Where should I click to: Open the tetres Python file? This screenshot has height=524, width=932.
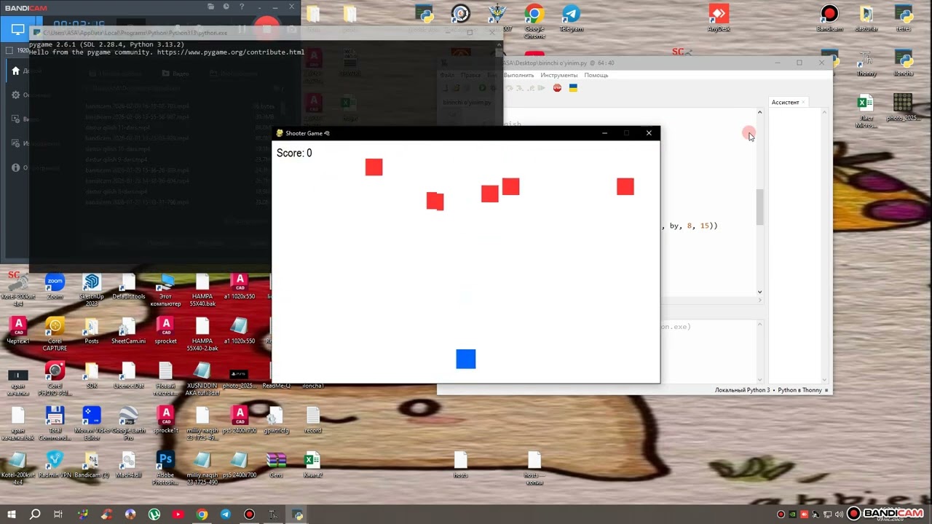coord(904,18)
